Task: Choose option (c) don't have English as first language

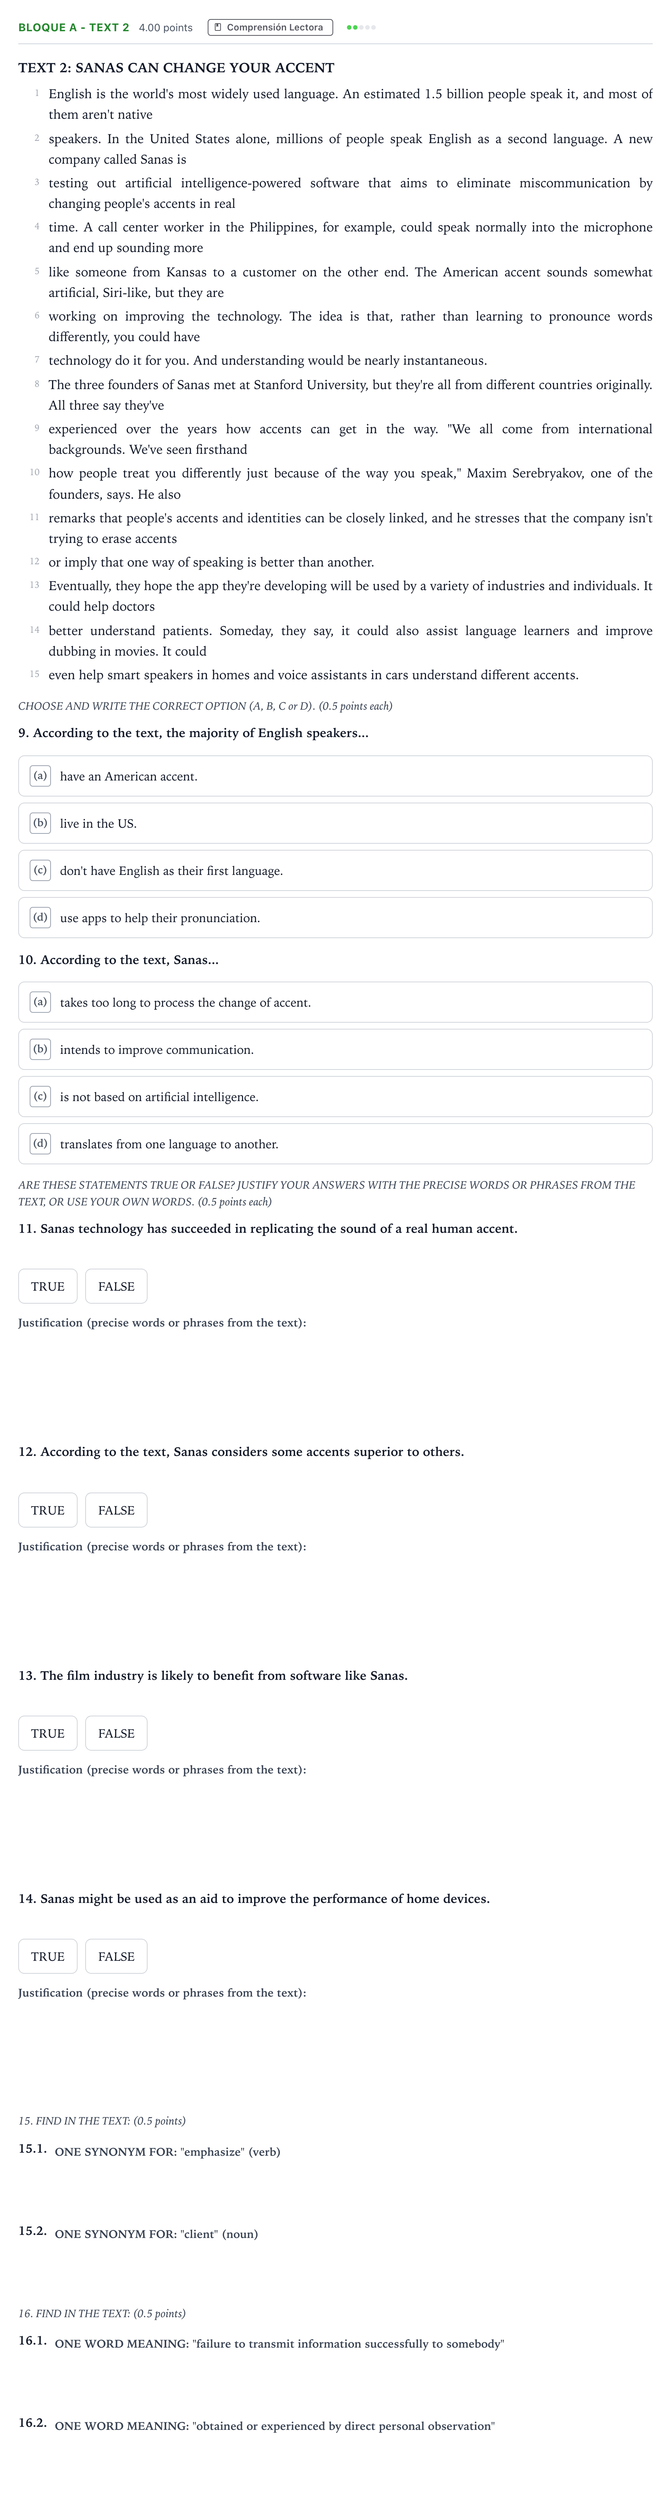Action: [x=335, y=871]
